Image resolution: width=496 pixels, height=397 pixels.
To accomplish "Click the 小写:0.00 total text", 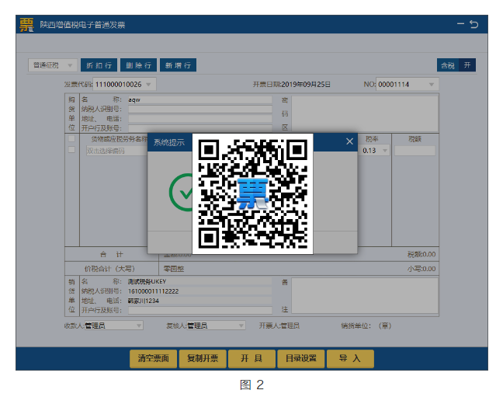I will (421, 269).
